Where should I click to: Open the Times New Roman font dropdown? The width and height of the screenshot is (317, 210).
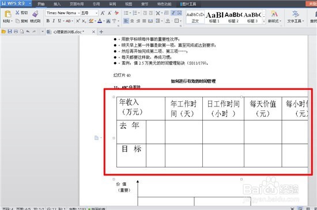tap(78, 13)
